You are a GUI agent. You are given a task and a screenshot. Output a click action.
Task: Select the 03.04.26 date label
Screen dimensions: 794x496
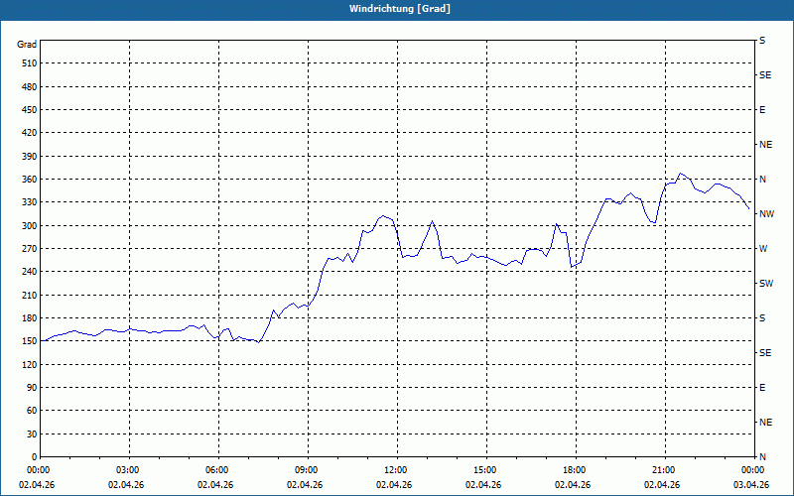(751, 485)
